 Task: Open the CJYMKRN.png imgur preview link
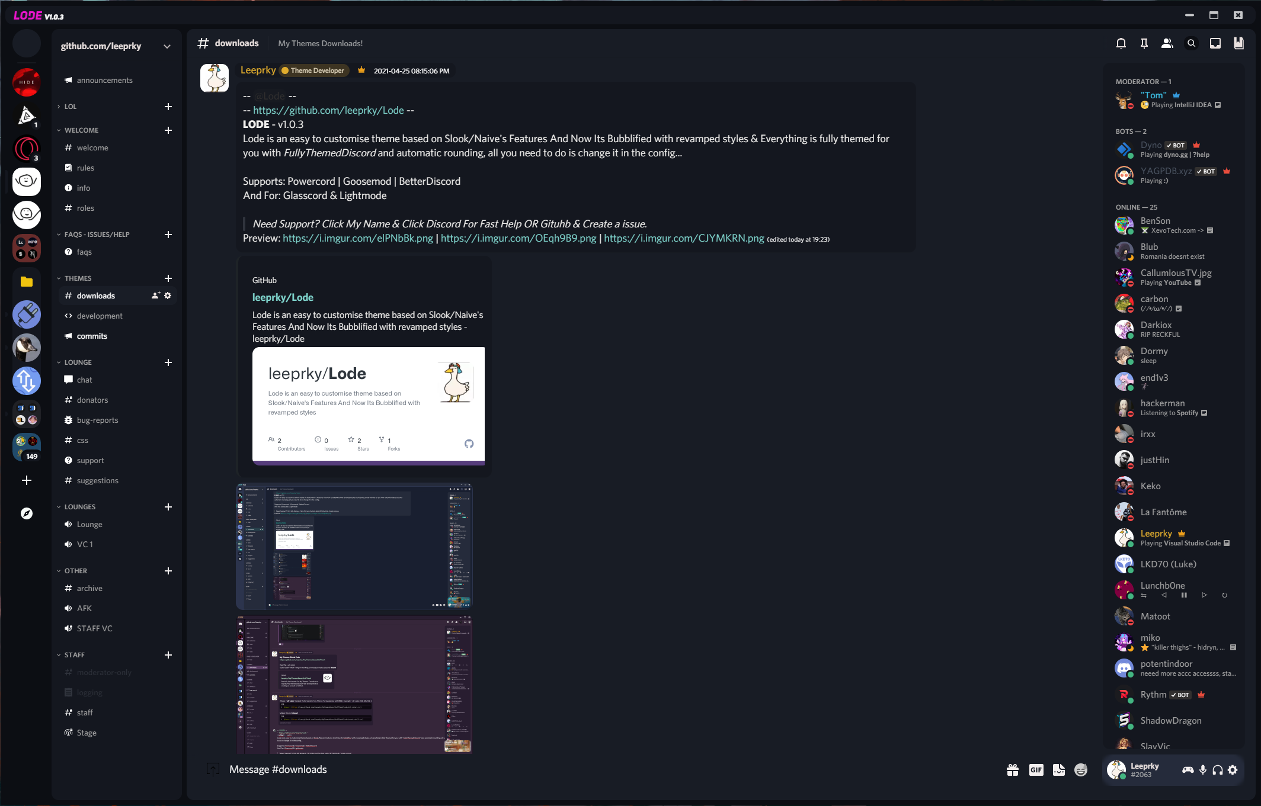click(x=684, y=238)
